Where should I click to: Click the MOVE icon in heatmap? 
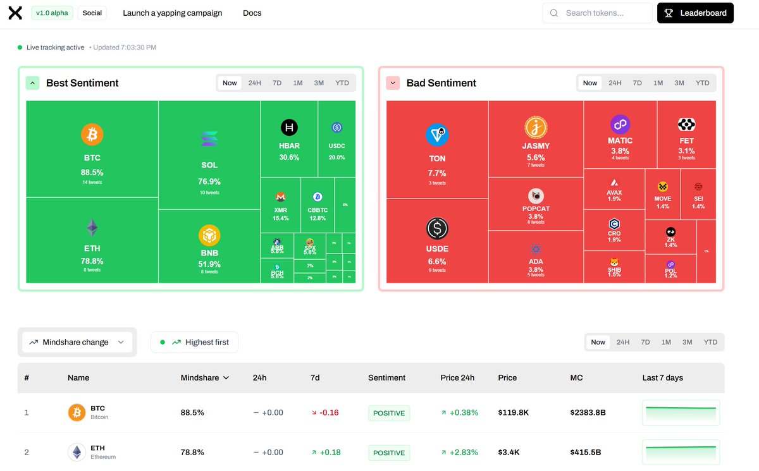click(x=663, y=187)
